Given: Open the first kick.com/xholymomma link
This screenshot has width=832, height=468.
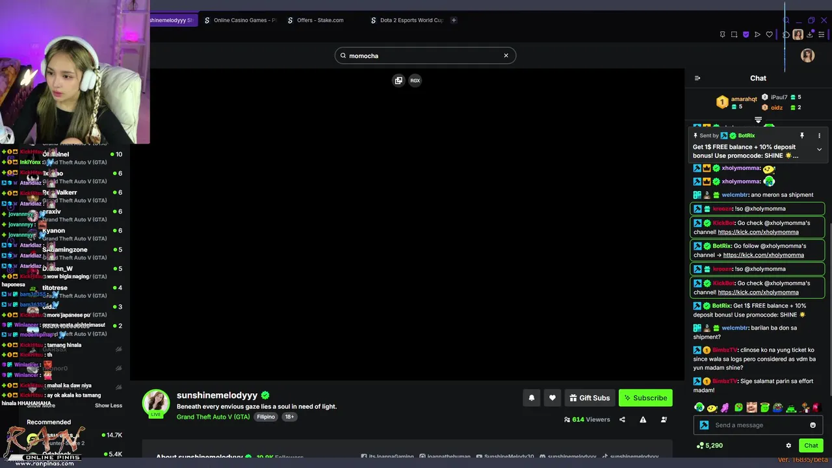Looking at the screenshot, I should tap(758, 232).
